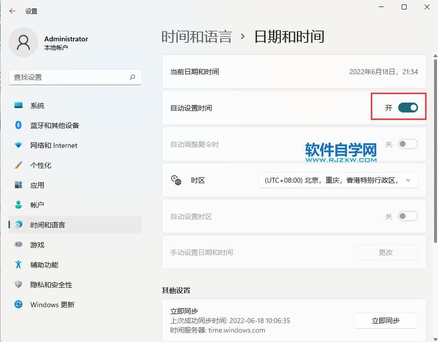Click the 游戏 gamepad icon

(x=18, y=245)
